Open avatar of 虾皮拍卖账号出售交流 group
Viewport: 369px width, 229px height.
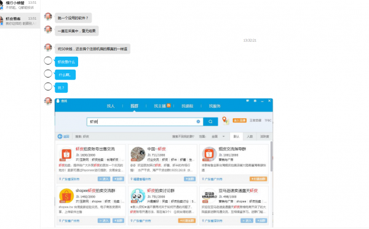click(x=66, y=155)
